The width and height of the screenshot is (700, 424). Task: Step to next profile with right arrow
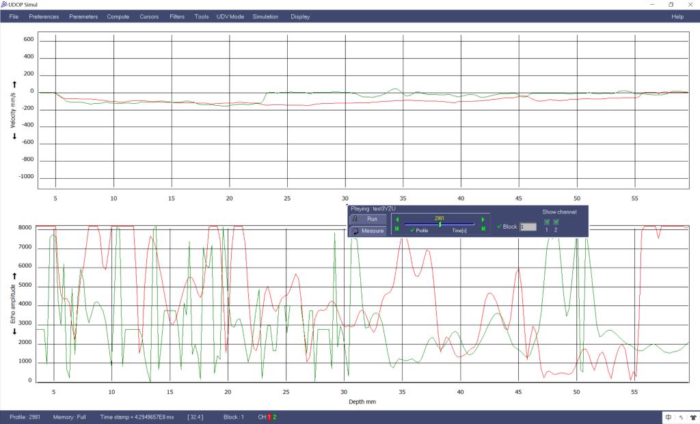(483, 219)
